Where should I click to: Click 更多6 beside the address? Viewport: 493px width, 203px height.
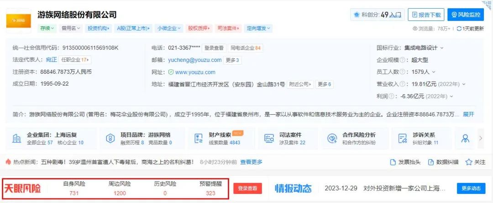324,84
